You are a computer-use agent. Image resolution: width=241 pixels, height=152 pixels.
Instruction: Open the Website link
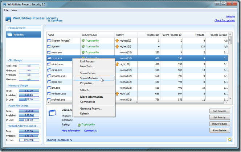230,17
